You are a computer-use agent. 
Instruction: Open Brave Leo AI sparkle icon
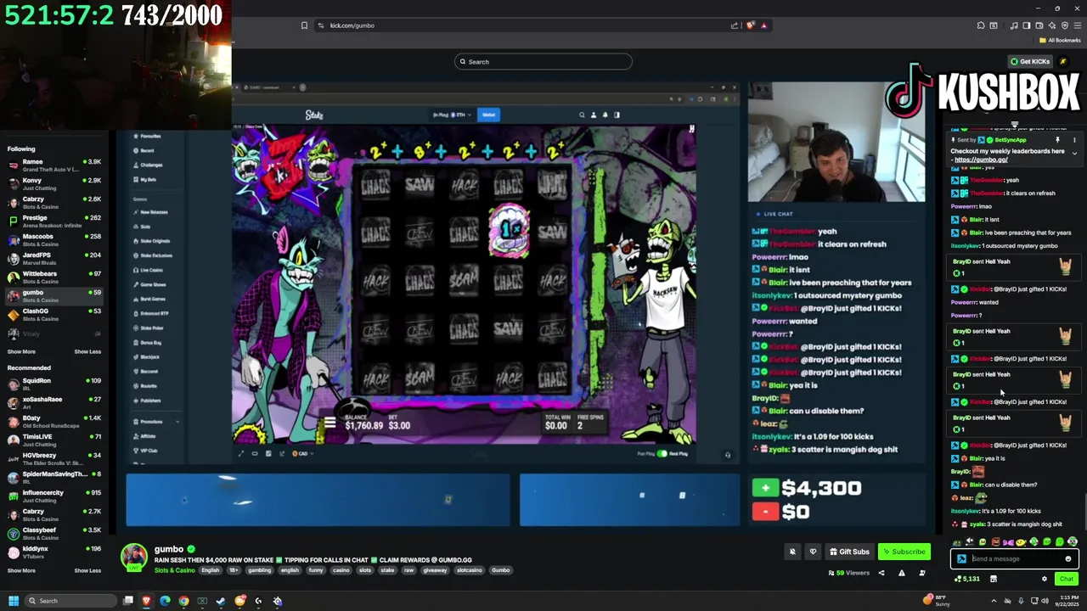tap(1052, 25)
